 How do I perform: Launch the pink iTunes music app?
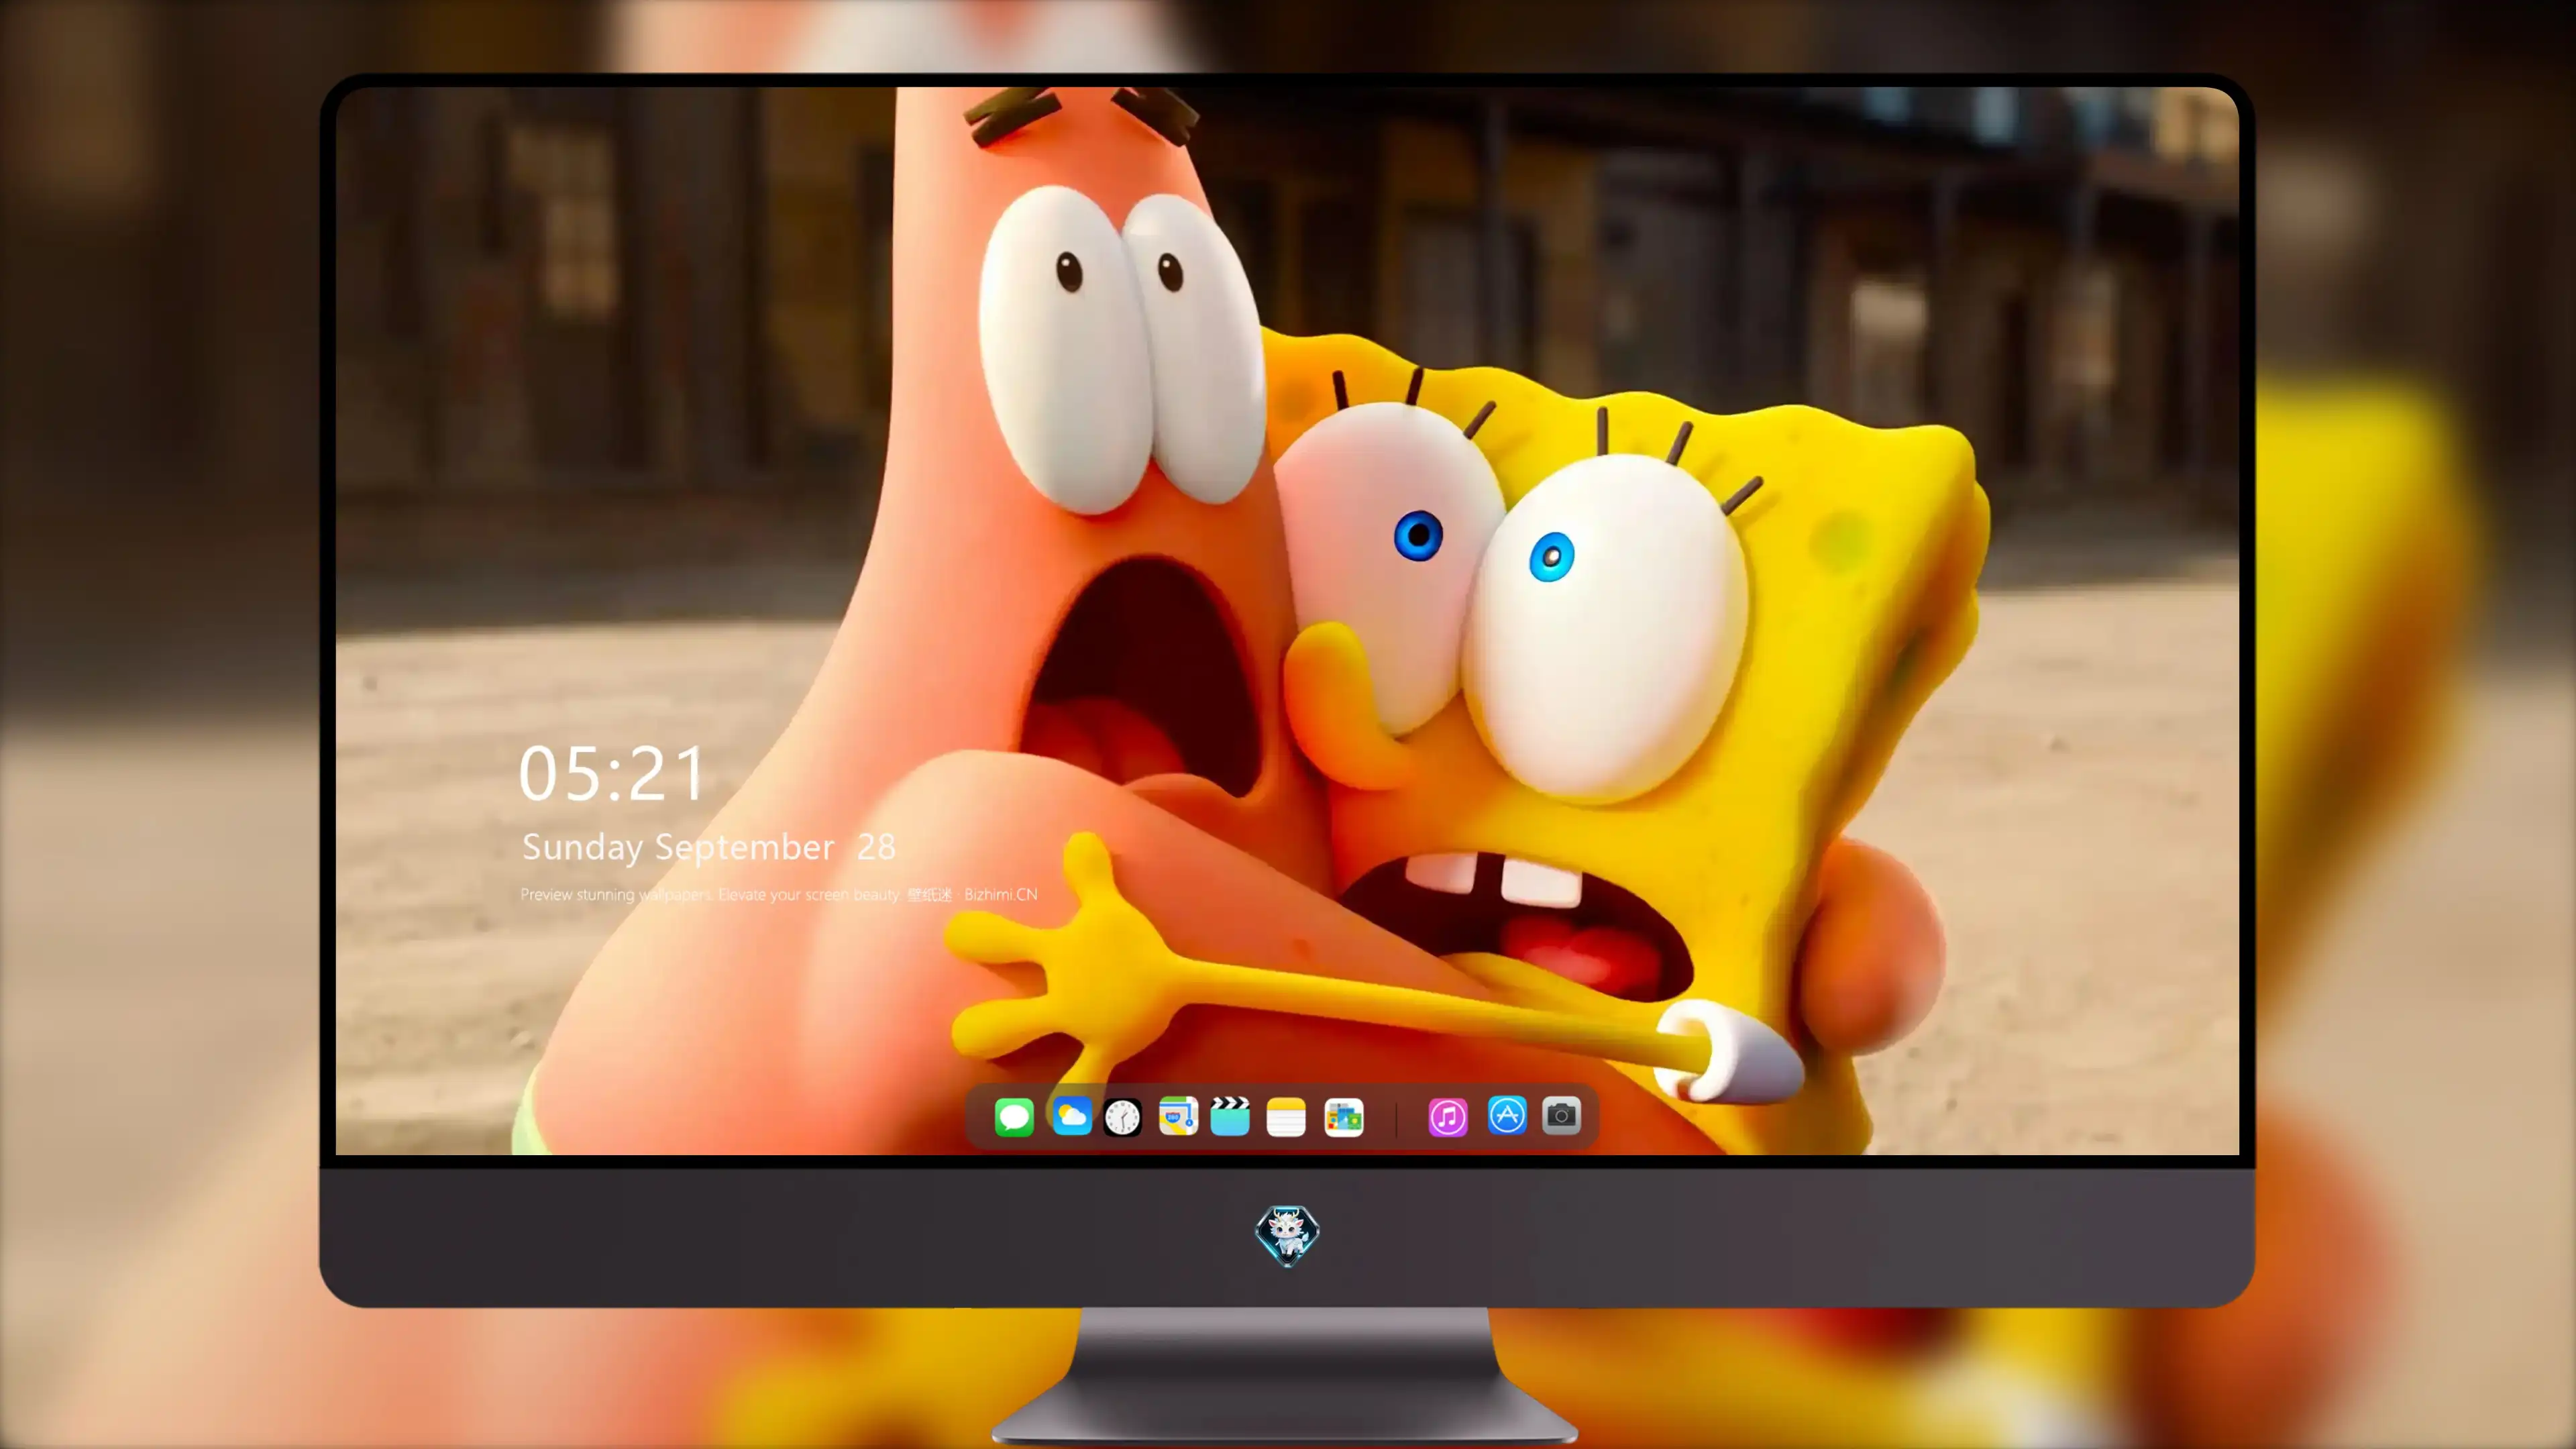point(1448,1116)
